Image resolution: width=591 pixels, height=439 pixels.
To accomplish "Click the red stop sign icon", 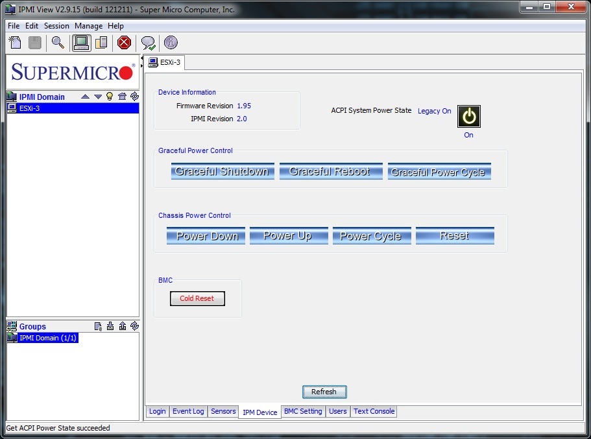I will (x=124, y=43).
